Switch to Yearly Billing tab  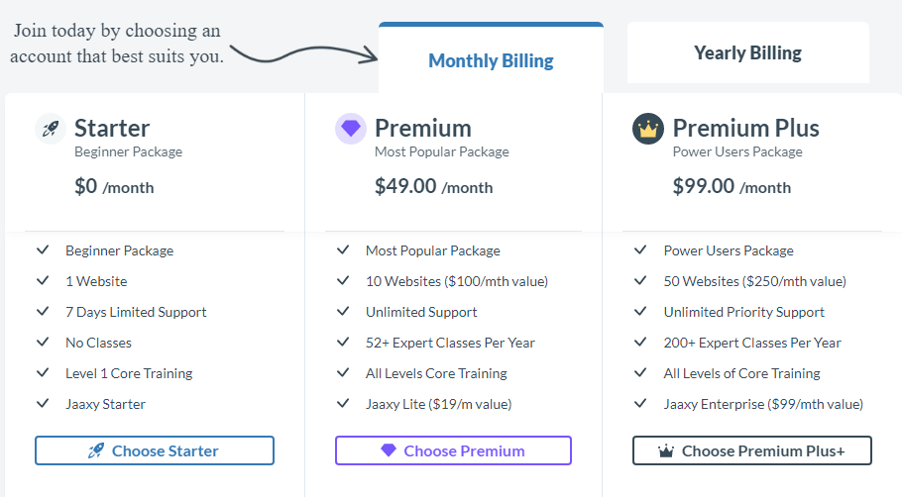pyautogui.click(x=747, y=52)
